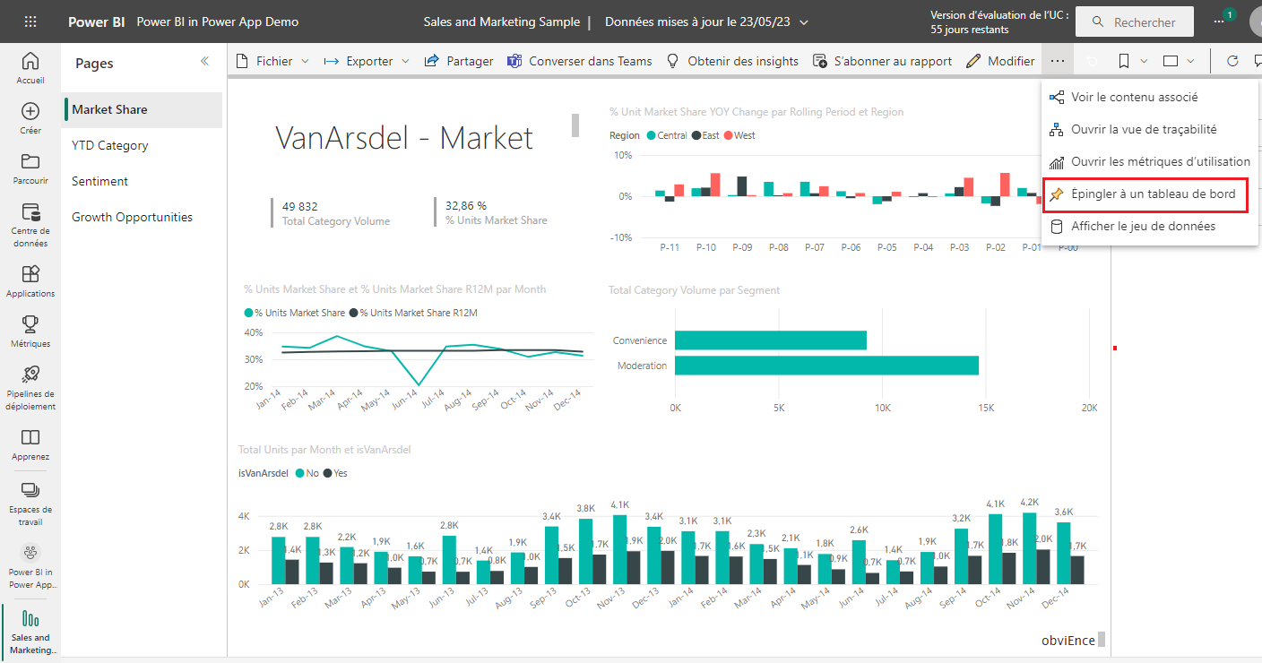This screenshot has height=663, width=1262.
Task: Click the Moderation segment bar
Action: click(x=826, y=366)
